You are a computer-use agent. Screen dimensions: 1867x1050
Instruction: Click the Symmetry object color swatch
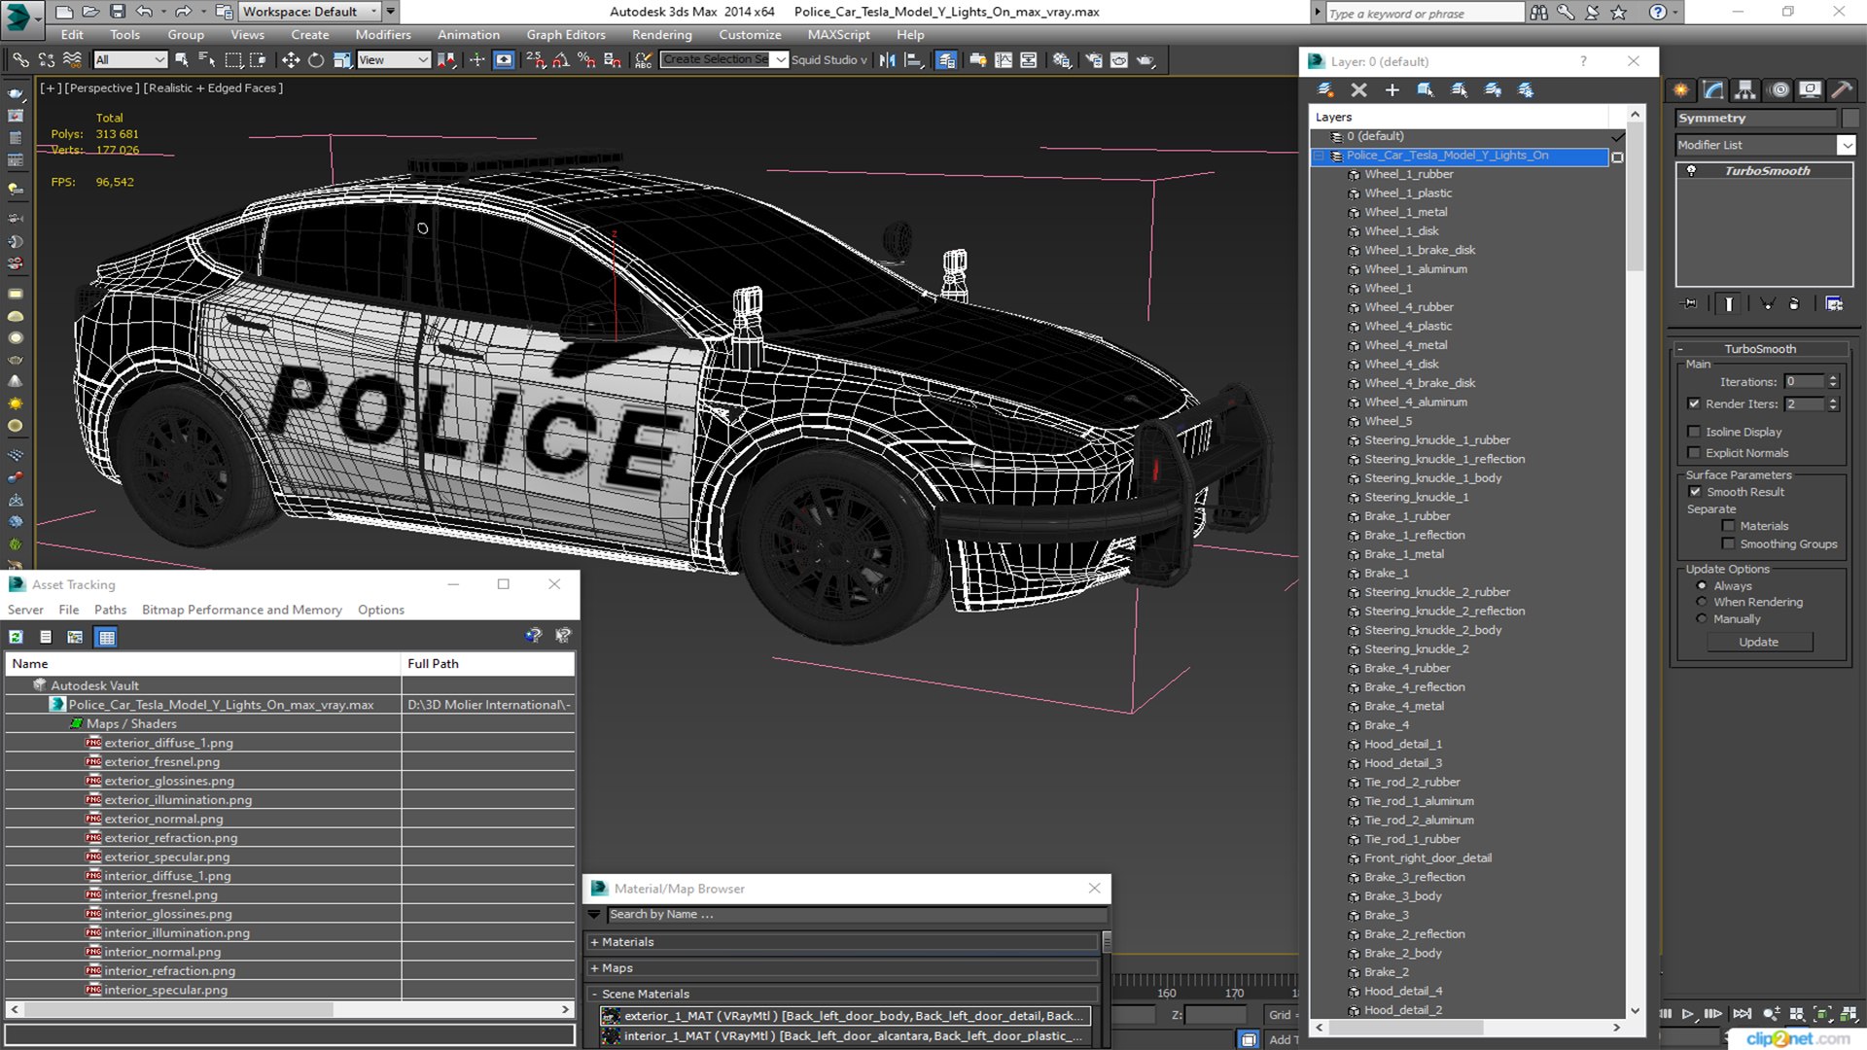(x=1850, y=118)
